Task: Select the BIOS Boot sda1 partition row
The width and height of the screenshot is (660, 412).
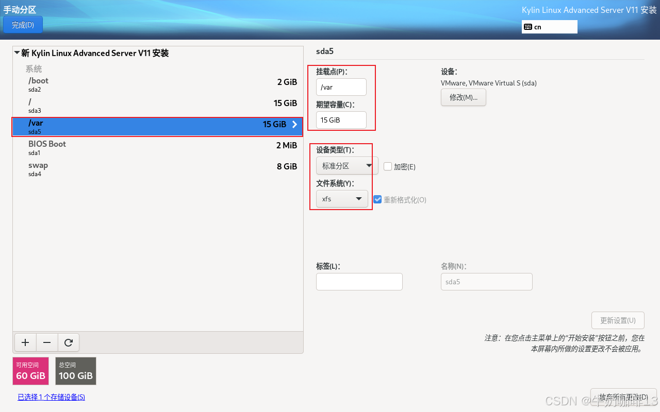Action: pos(158,148)
